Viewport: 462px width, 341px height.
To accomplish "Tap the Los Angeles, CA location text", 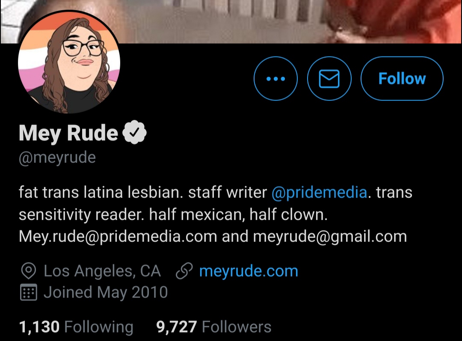I will tap(102, 271).
